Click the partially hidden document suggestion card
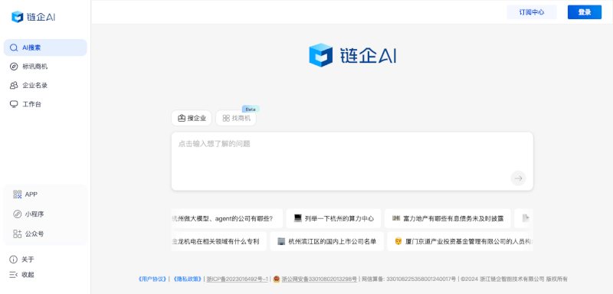The image size is (613, 294). tap(524, 218)
